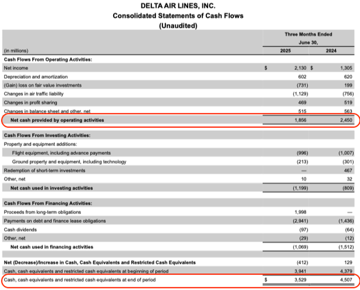The image size is (360, 290).
Task: Select proceeds from long-term obligations value 1,998
Action: click(301, 212)
